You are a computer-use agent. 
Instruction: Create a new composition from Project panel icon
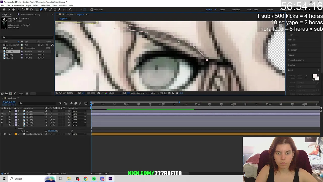click(11, 94)
